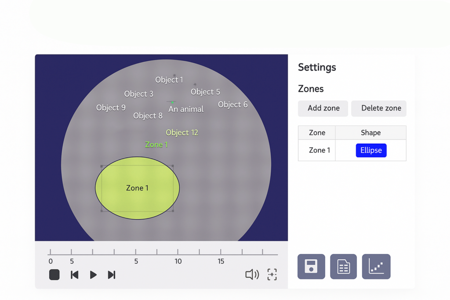The image size is (450, 300).
Task: Click the An animal tracking label
Action: coord(186,109)
